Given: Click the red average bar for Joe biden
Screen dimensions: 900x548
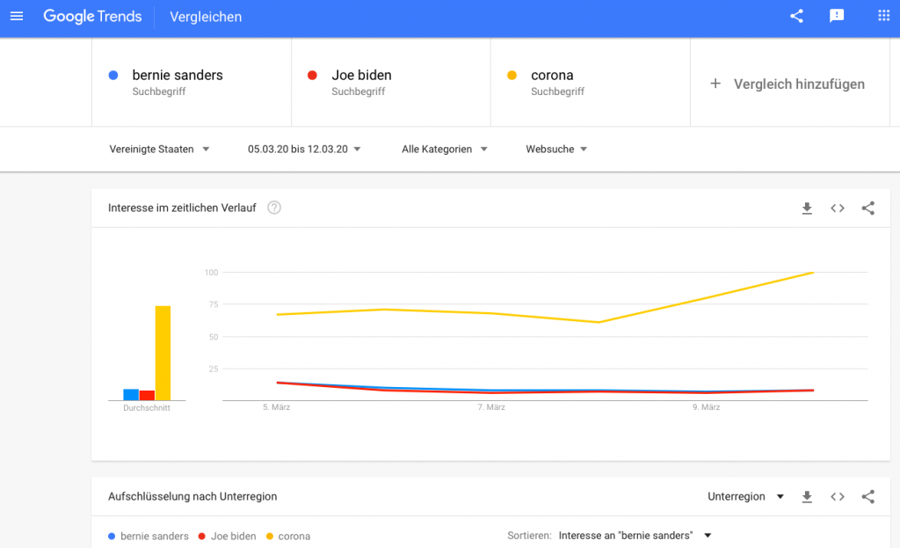Looking at the screenshot, I should tap(147, 395).
